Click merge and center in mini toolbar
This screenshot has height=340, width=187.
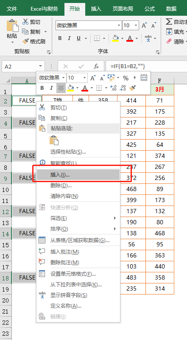(x=144, y=77)
